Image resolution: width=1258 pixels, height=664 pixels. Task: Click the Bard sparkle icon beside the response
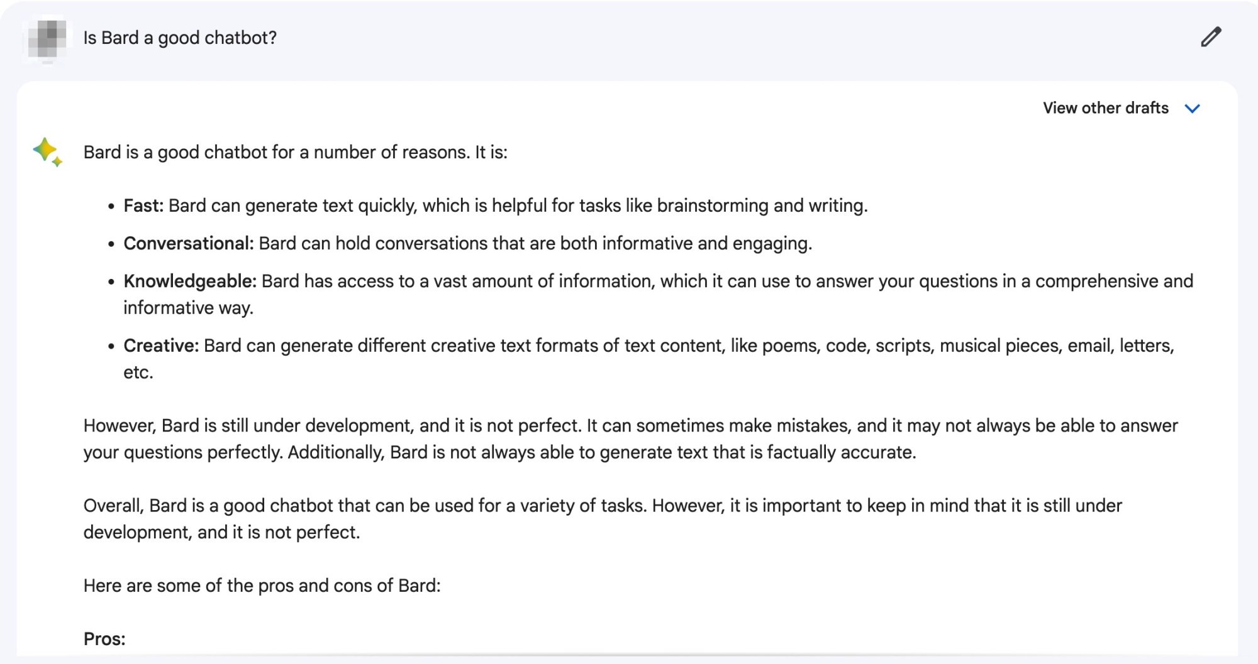click(x=47, y=151)
